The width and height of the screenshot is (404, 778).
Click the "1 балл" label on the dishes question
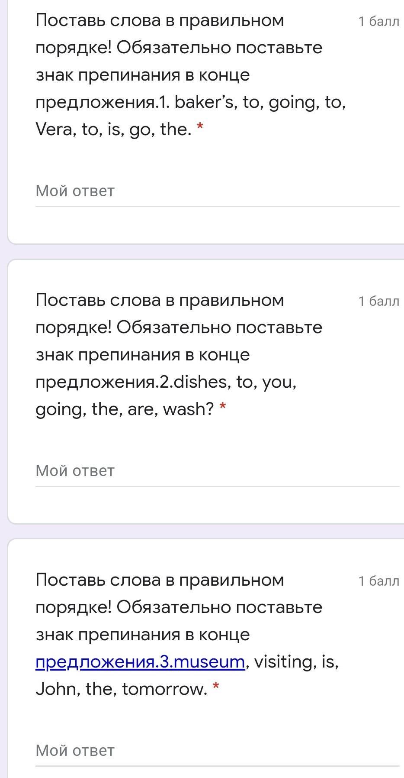[378, 301]
